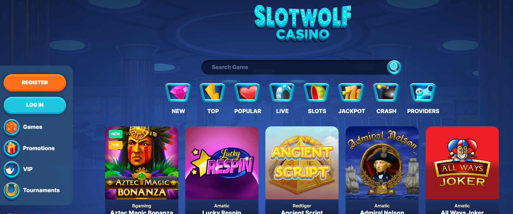Click the orange REGISTER button
513x214 pixels.
pos(35,82)
